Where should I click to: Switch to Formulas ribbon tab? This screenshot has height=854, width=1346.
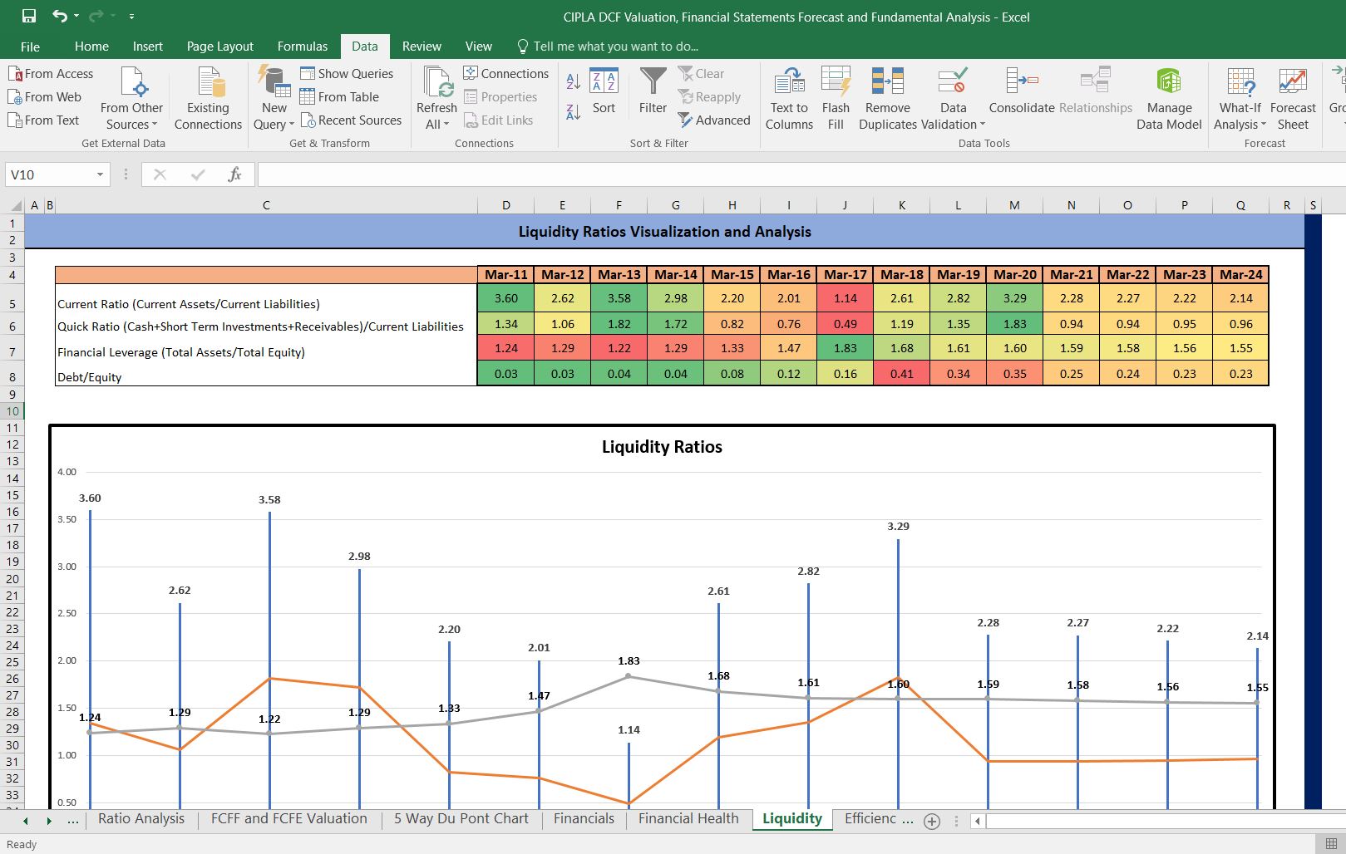[302, 47]
